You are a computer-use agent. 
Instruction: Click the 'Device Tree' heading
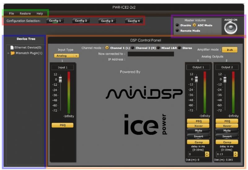point(26,39)
